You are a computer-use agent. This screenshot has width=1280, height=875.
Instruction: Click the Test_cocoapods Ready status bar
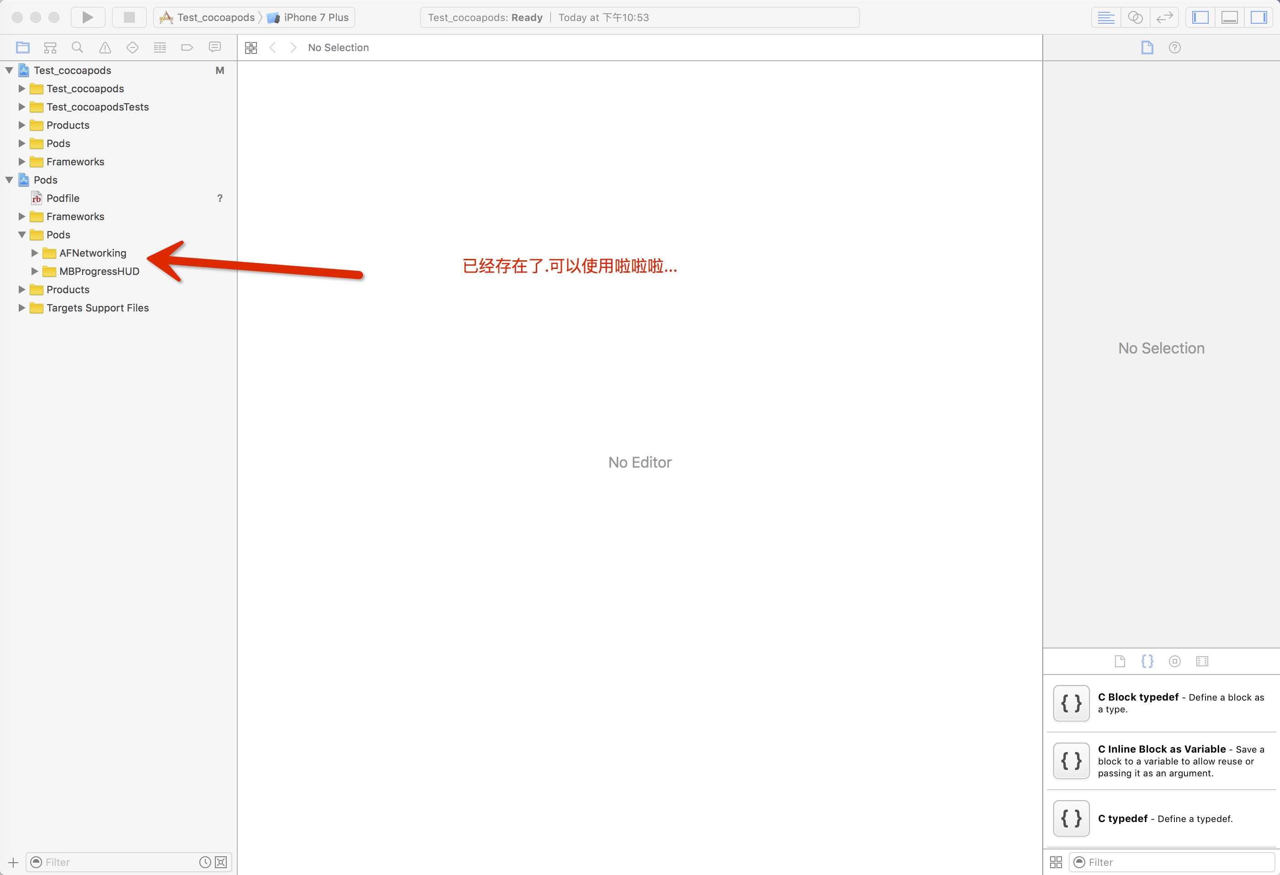[640, 17]
